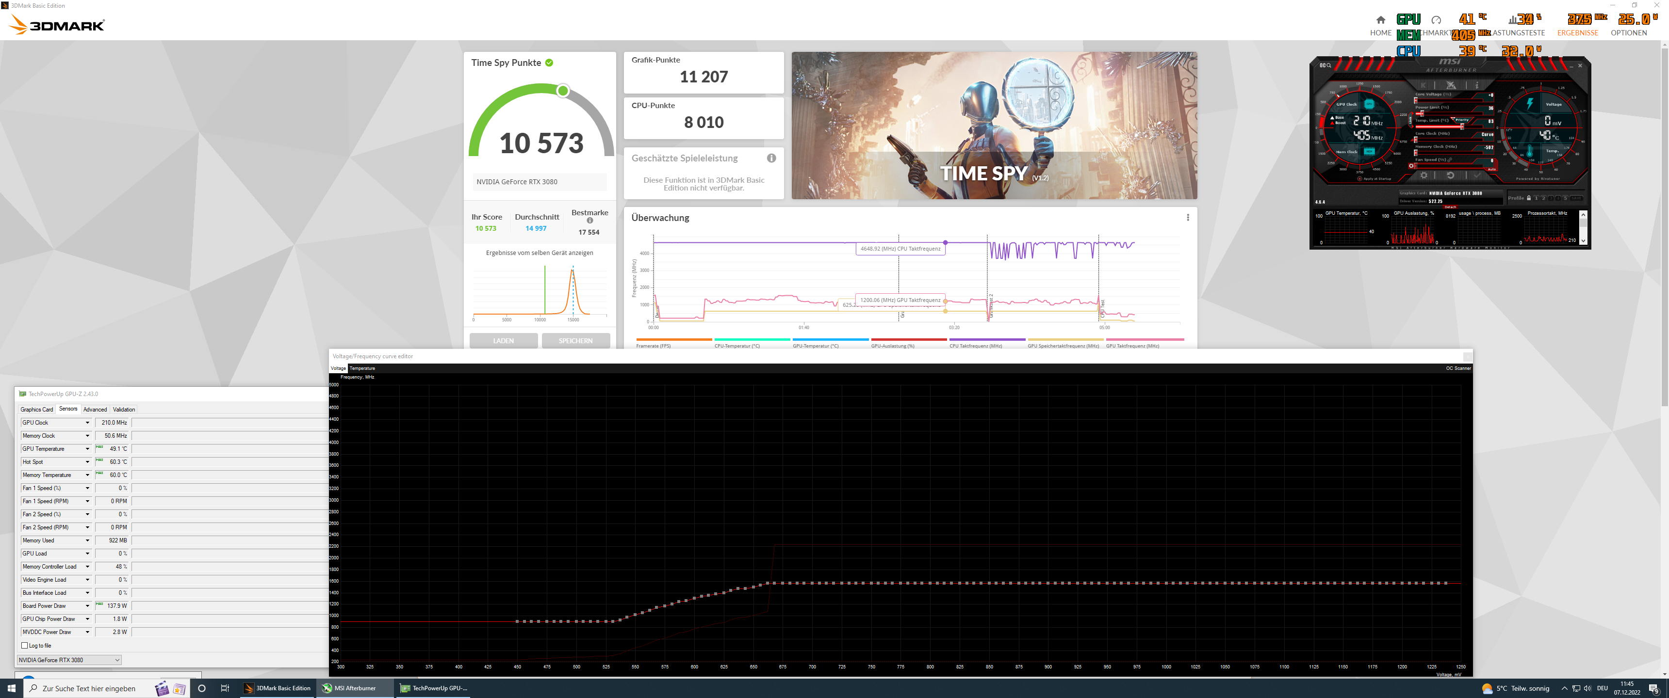1669x698 pixels.
Task: Click Afterburner reset to defaults icon
Action: (x=1451, y=175)
